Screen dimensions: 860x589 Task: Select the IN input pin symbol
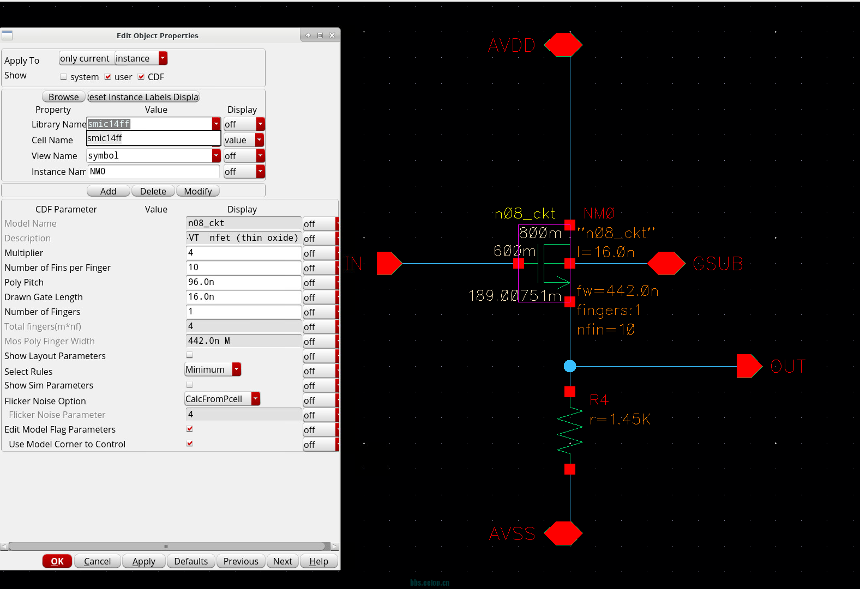point(389,263)
